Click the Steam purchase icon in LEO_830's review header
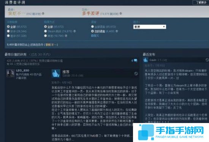209x142 pixels. pyautogui.click(x=136, y=73)
